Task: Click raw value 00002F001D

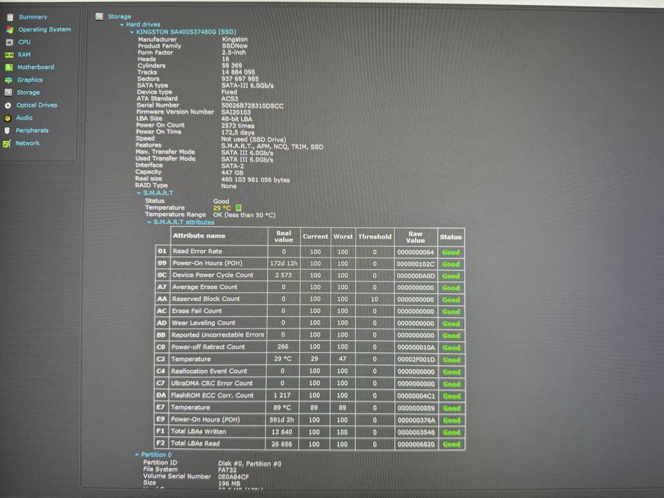Action: (416, 359)
